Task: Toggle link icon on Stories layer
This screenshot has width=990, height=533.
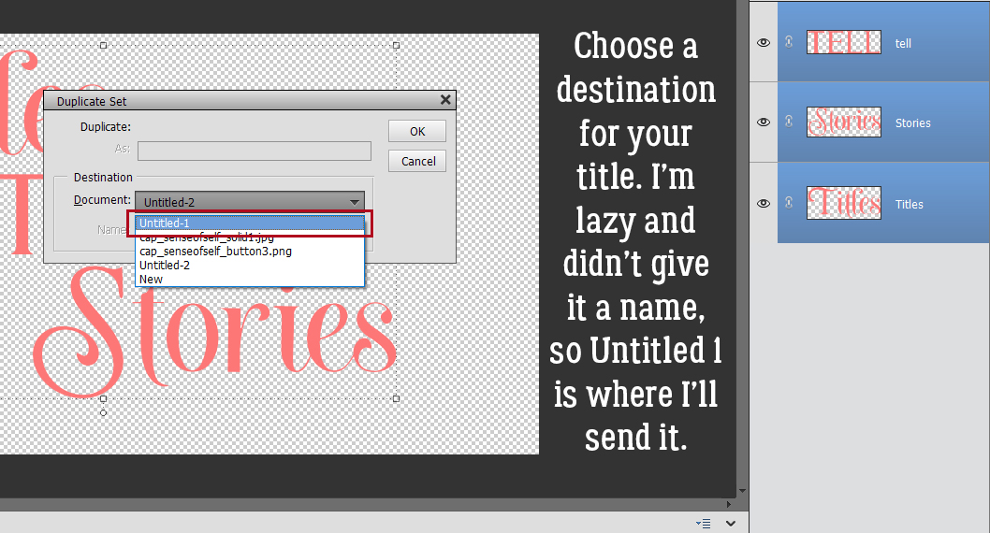Action: [789, 122]
